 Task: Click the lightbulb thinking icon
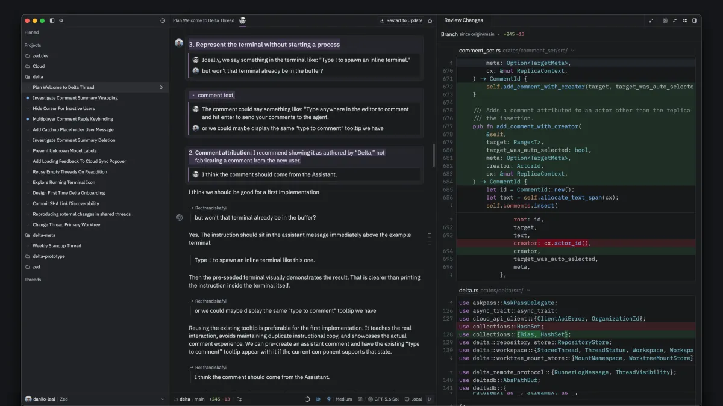pos(328,399)
